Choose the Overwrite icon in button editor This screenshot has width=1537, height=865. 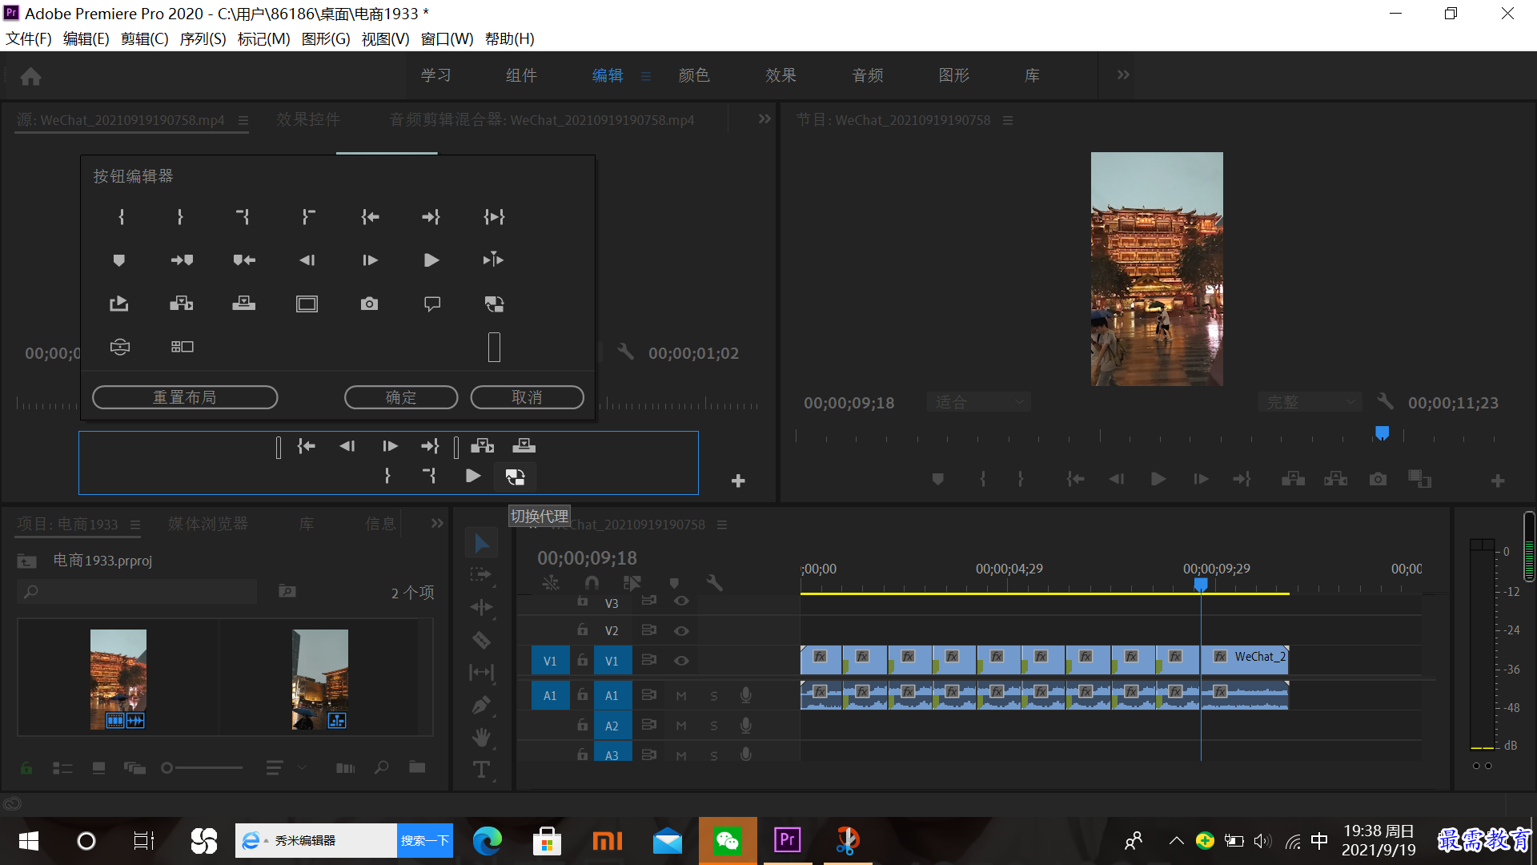(243, 304)
